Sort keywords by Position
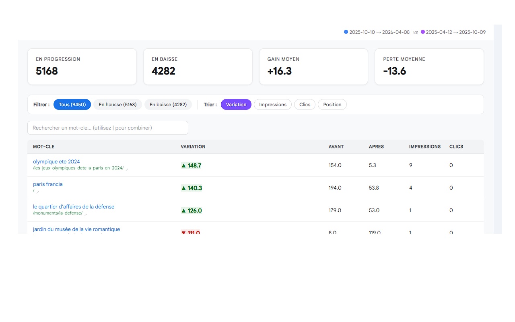This screenshot has height=322, width=515. click(x=332, y=105)
